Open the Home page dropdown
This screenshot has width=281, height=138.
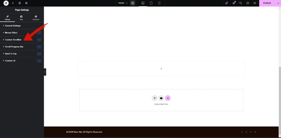click(123, 3)
